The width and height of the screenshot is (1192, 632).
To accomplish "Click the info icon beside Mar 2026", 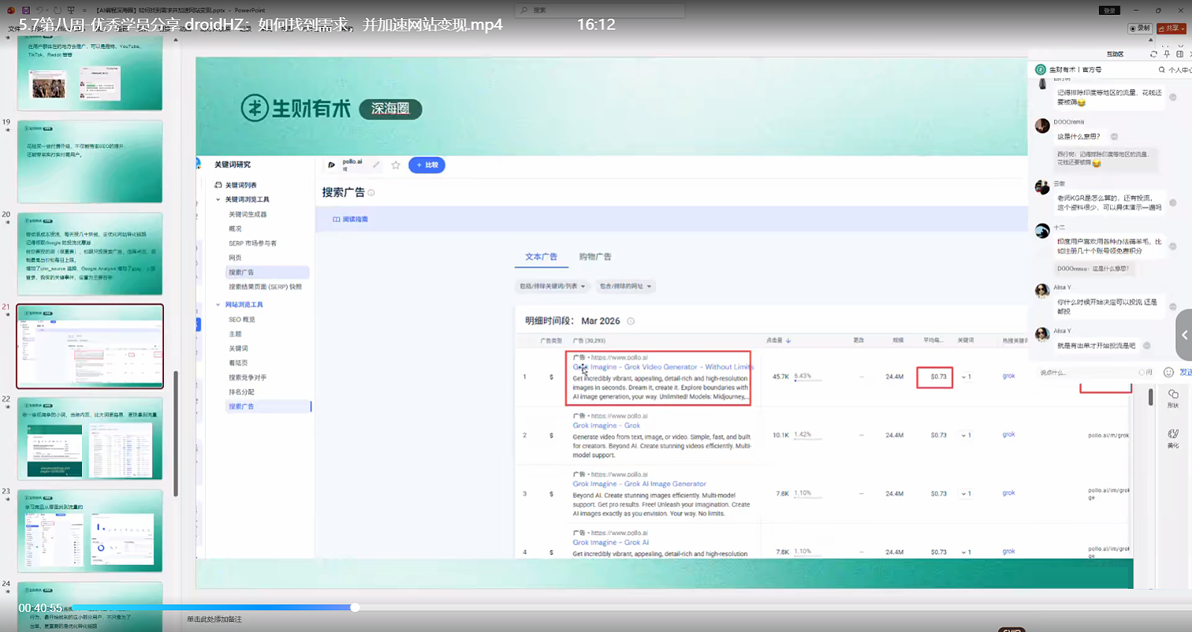I will point(631,321).
